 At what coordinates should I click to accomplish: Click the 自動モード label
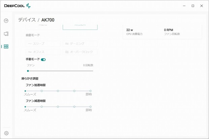coord(33,35)
